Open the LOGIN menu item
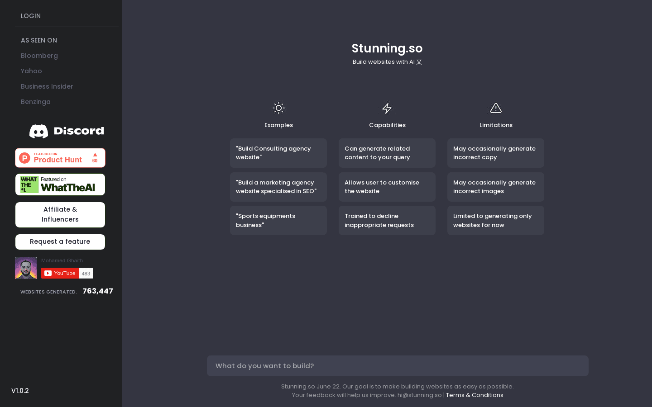 pyautogui.click(x=31, y=16)
